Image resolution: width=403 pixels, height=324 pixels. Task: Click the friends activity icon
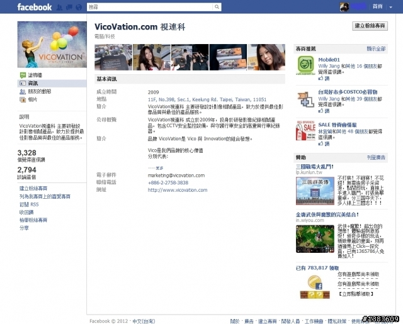tap(23, 91)
